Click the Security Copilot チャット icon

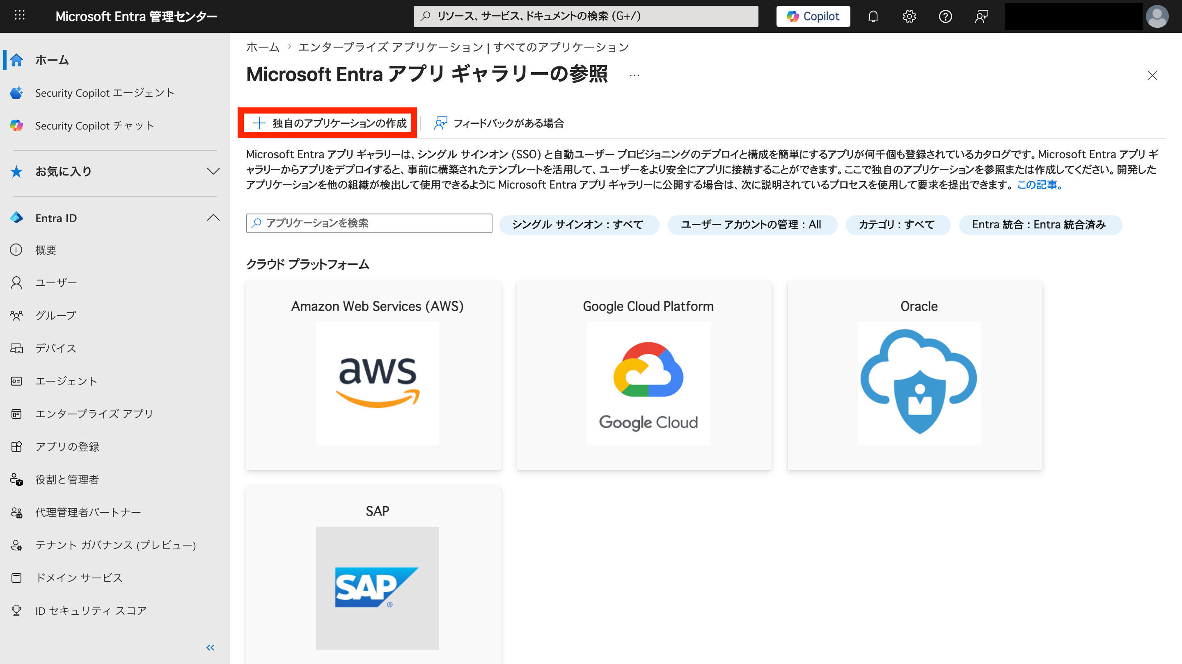point(16,125)
